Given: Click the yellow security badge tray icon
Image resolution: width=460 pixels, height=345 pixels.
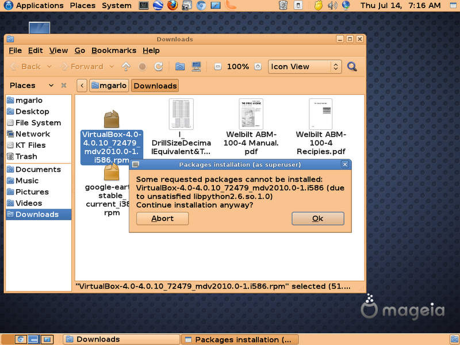Looking at the screenshot, I should (319, 5).
